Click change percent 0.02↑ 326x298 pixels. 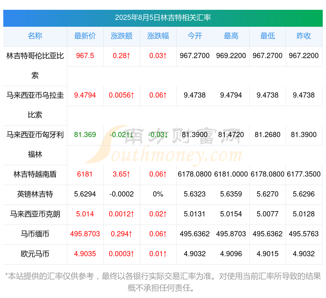158,214
